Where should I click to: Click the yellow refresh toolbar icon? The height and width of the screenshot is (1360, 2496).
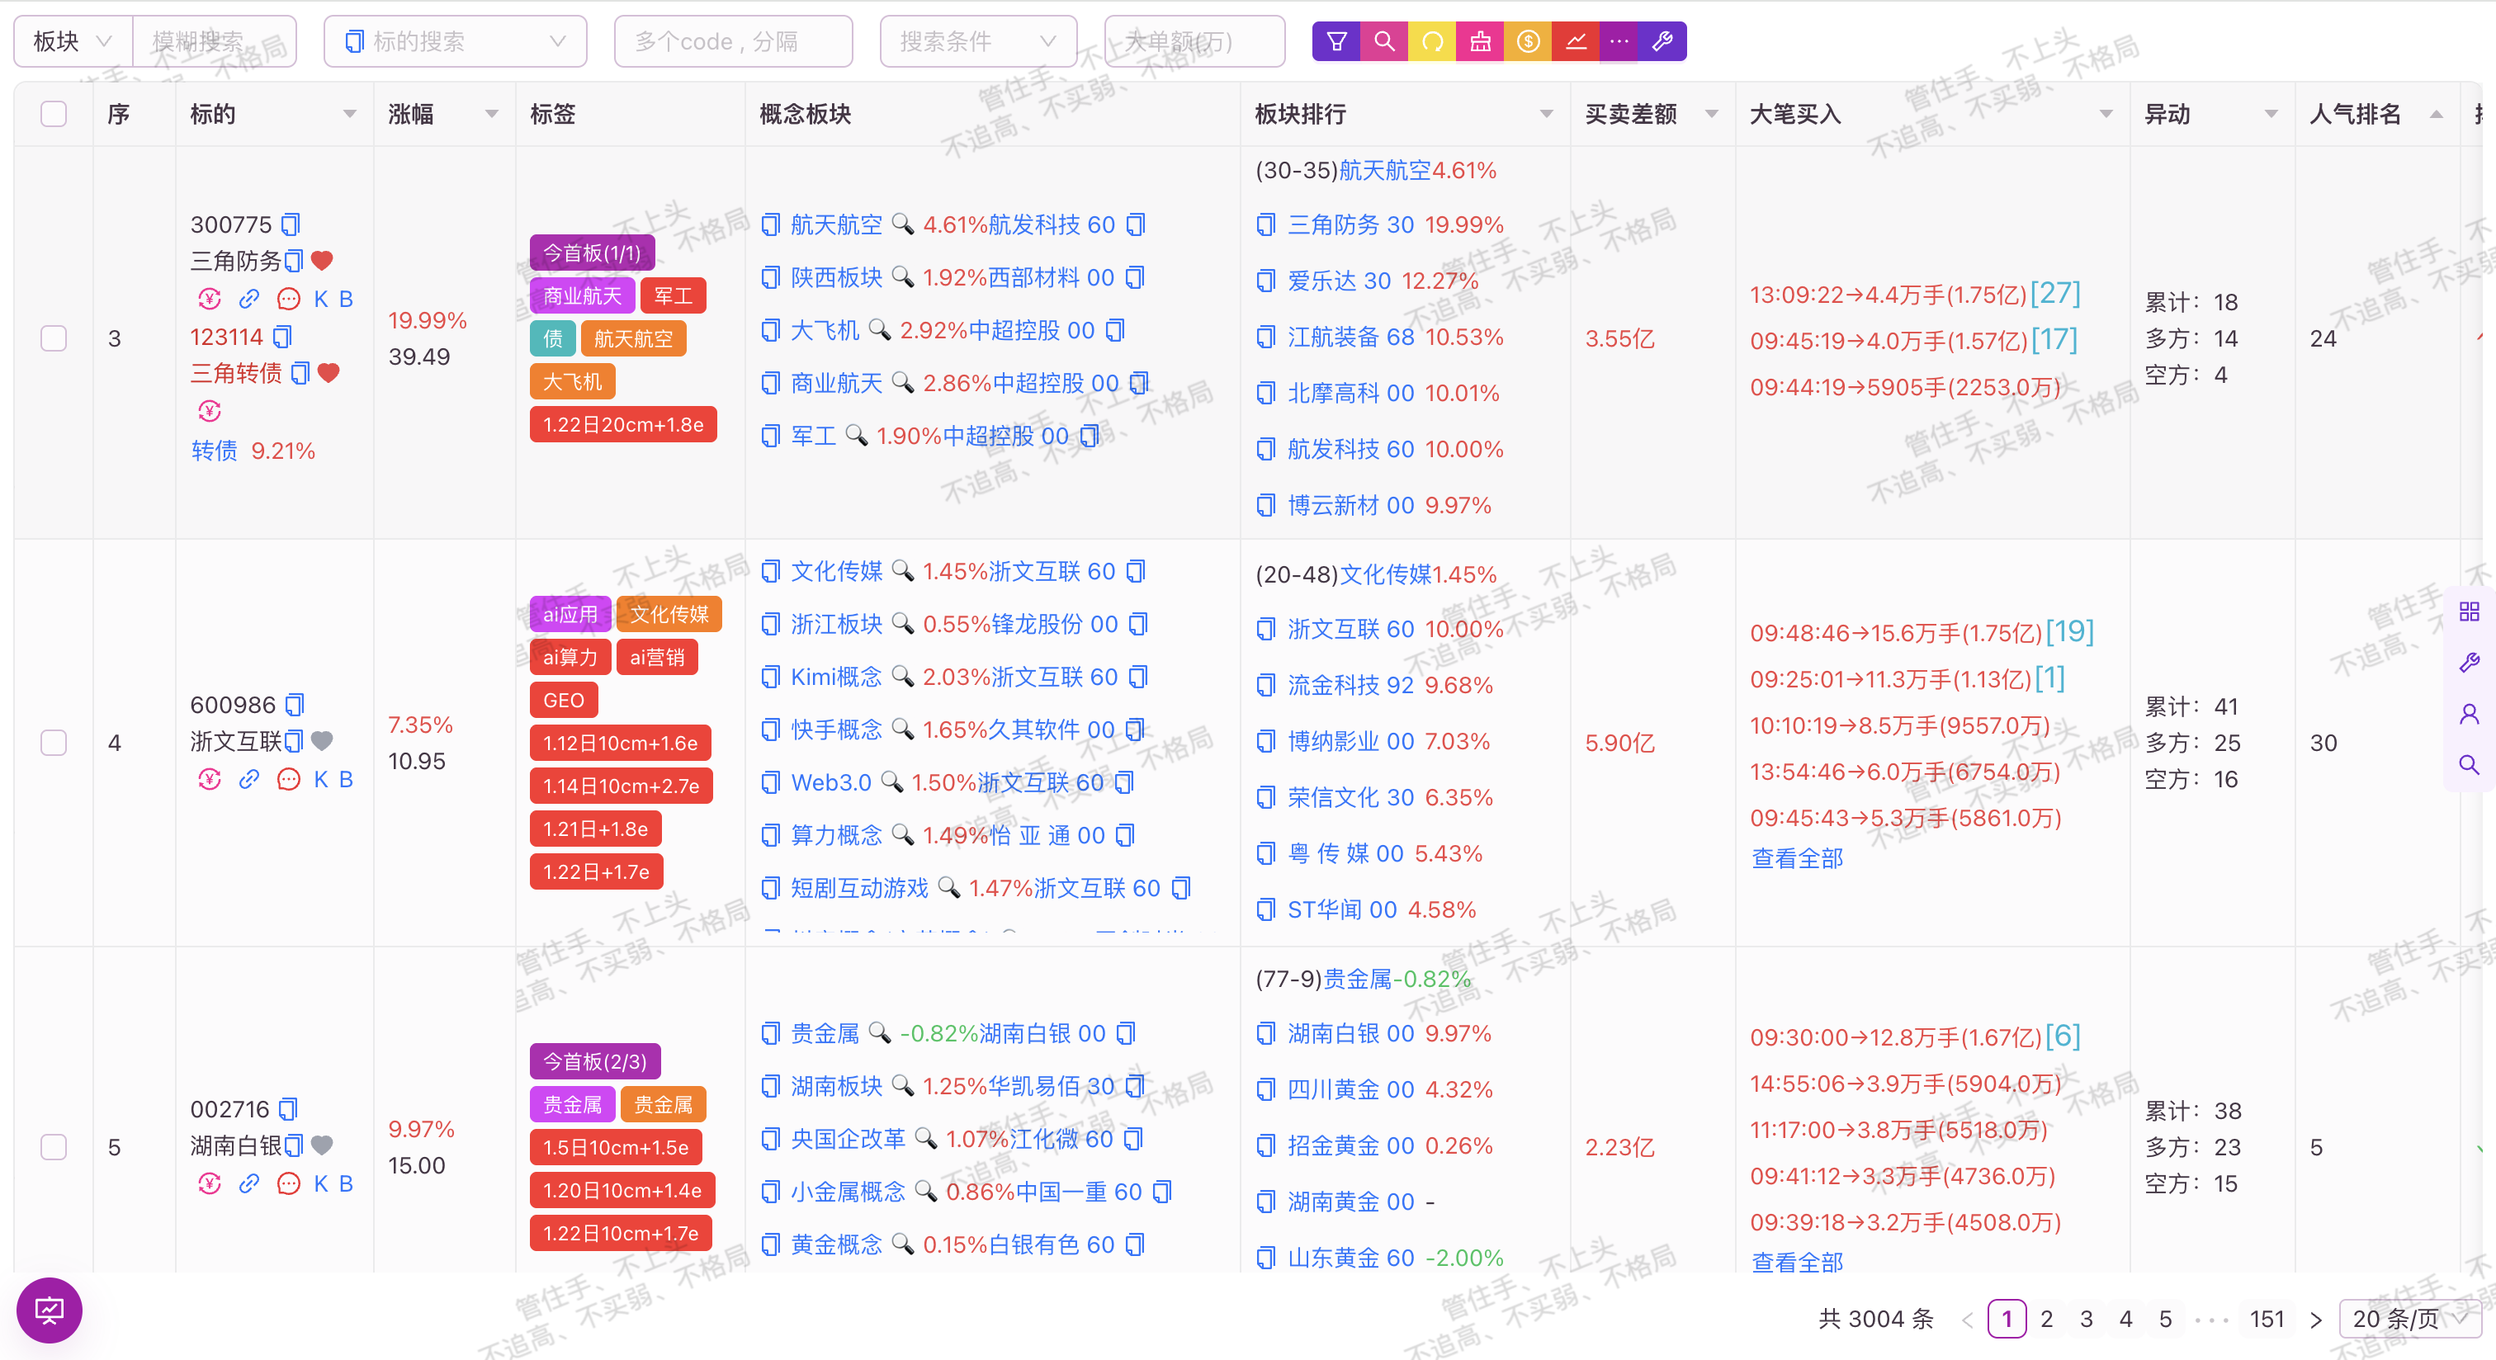click(x=1432, y=41)
